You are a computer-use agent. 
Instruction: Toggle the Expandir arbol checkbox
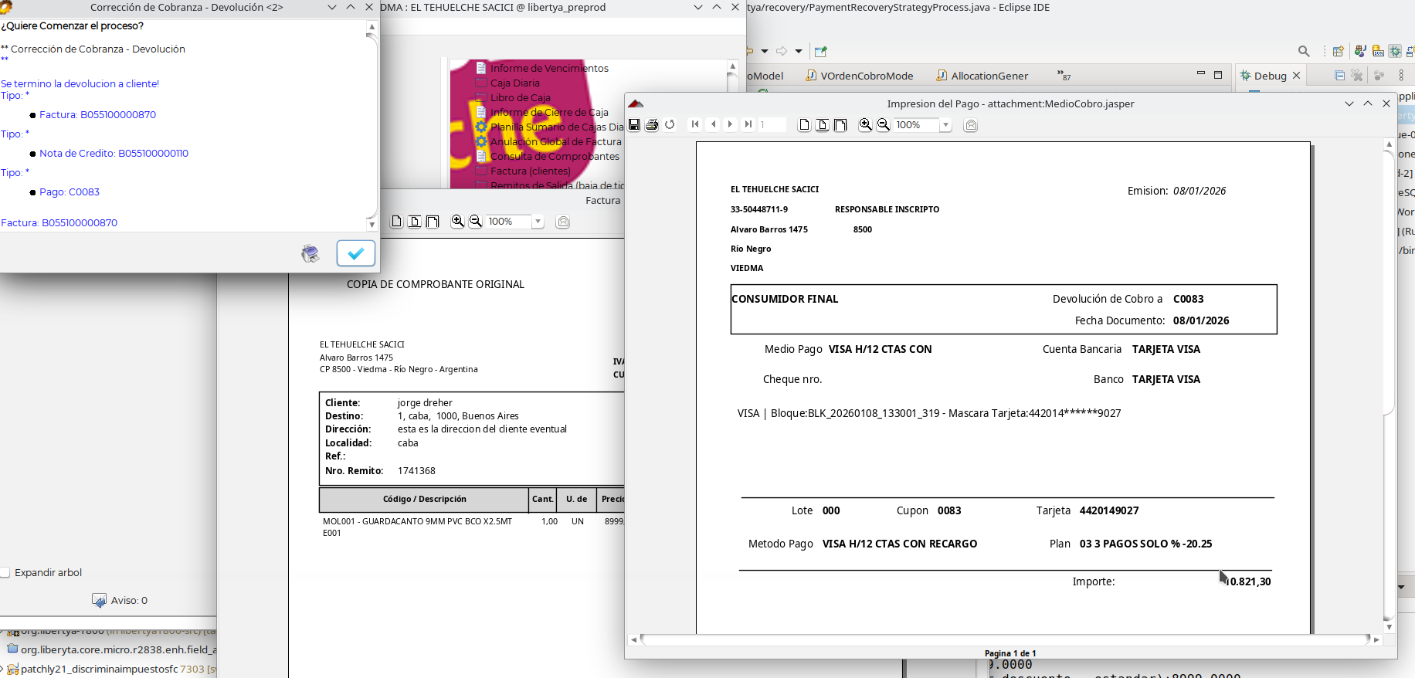pyautogui.click(x=5, y=572)
